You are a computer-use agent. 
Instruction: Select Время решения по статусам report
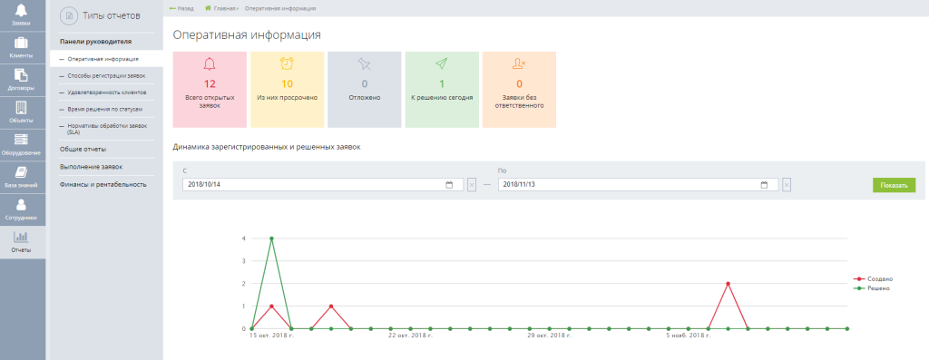coord(107,110)
